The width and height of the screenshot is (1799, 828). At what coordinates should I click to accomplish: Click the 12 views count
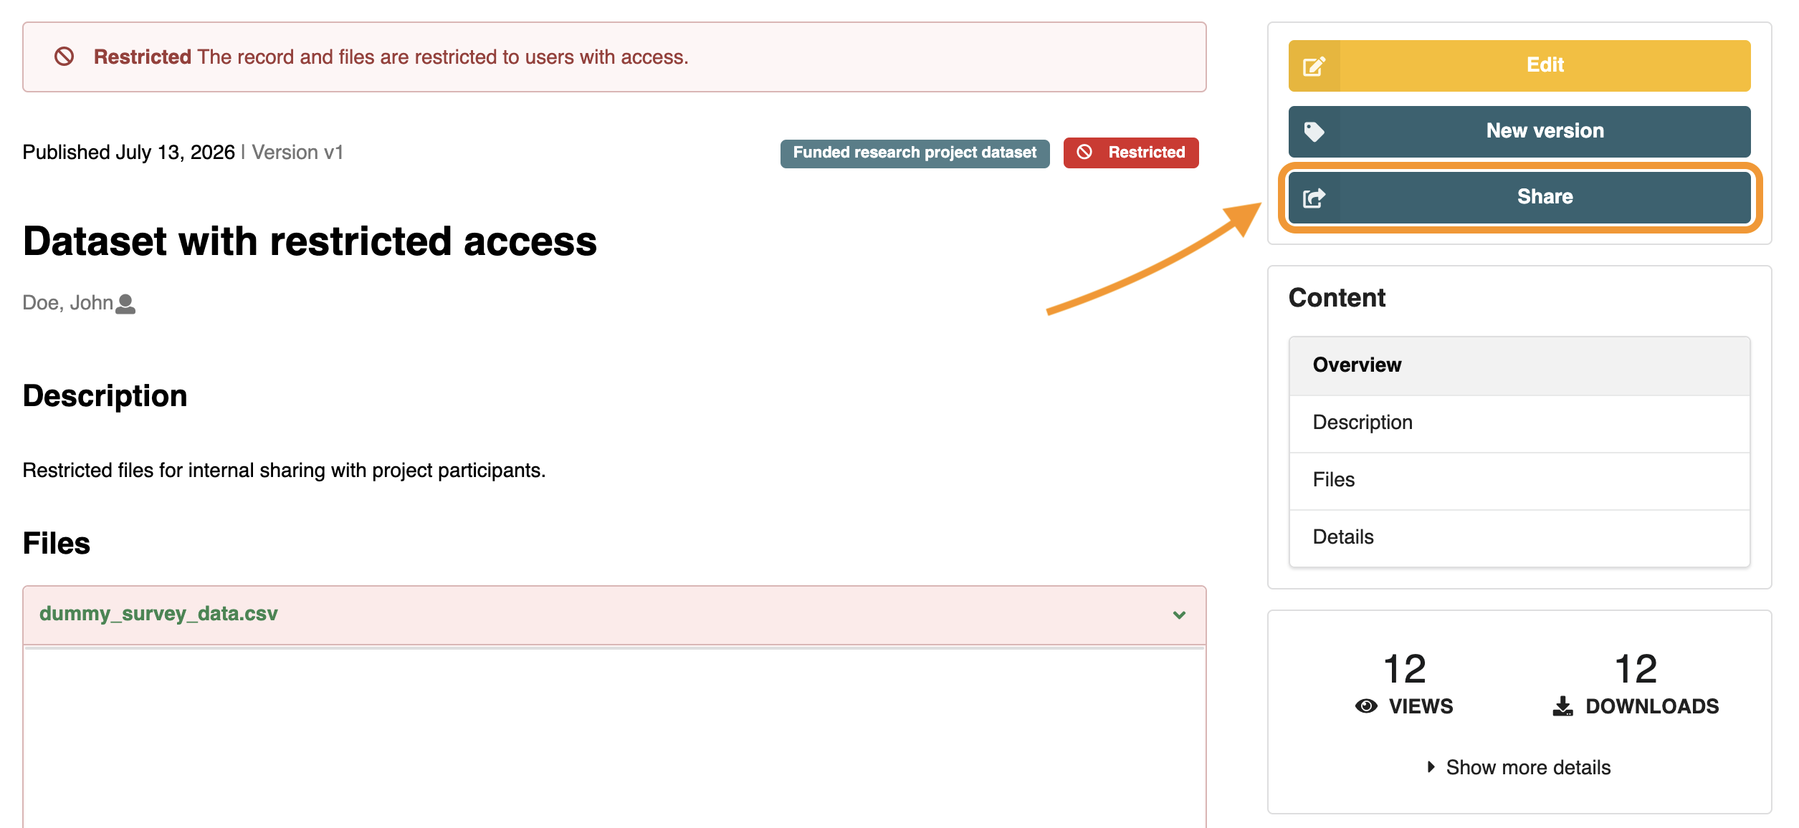[1404, 669]
